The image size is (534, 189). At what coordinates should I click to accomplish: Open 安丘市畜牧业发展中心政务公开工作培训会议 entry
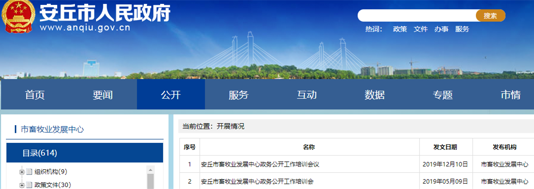pyautogui.click(x=260, y=164)
